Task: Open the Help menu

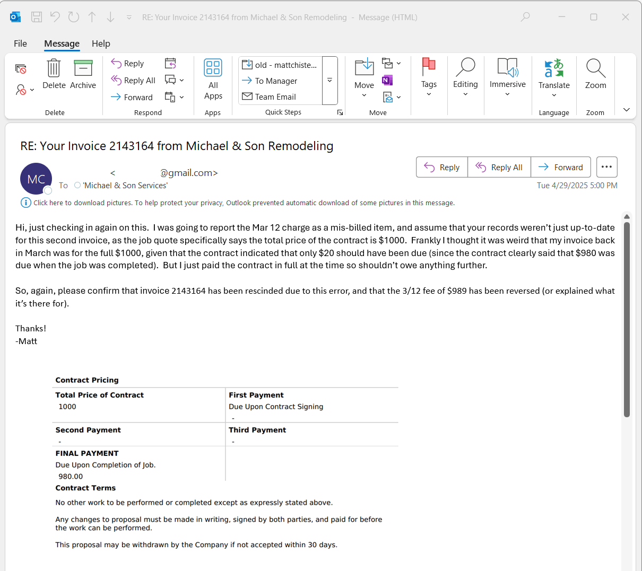Action: (101, 43)
